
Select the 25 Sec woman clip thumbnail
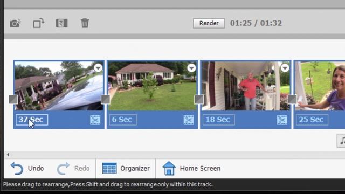320,86
